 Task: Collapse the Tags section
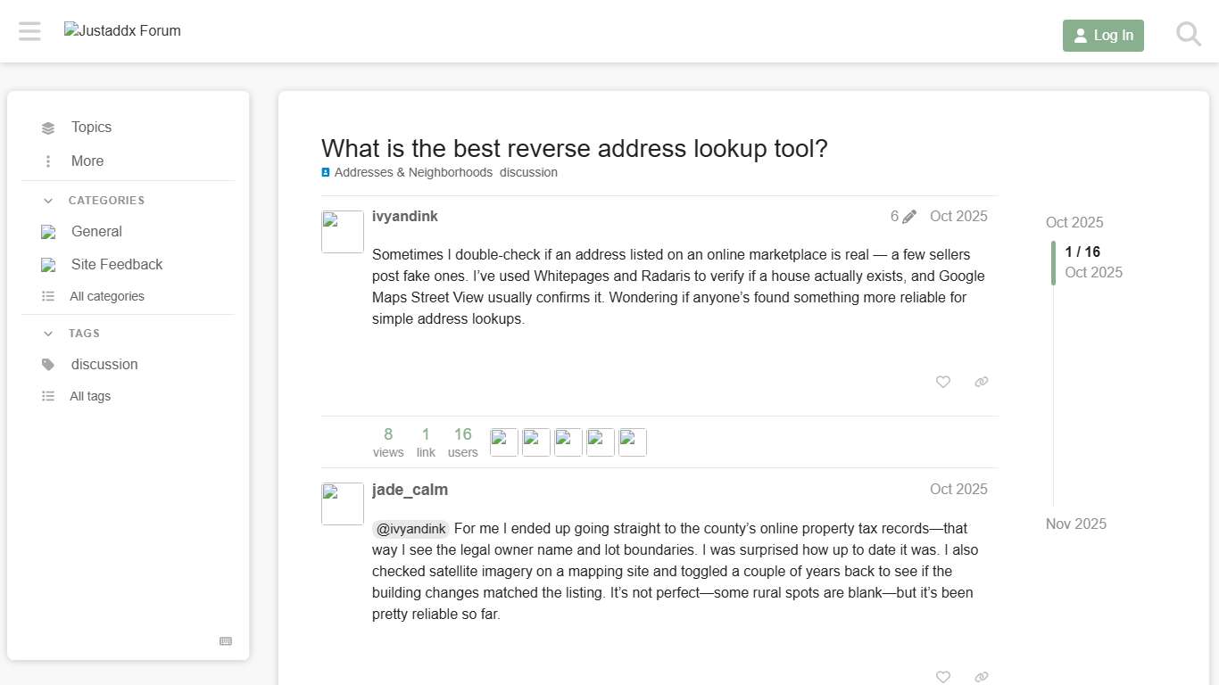(47, 333)
